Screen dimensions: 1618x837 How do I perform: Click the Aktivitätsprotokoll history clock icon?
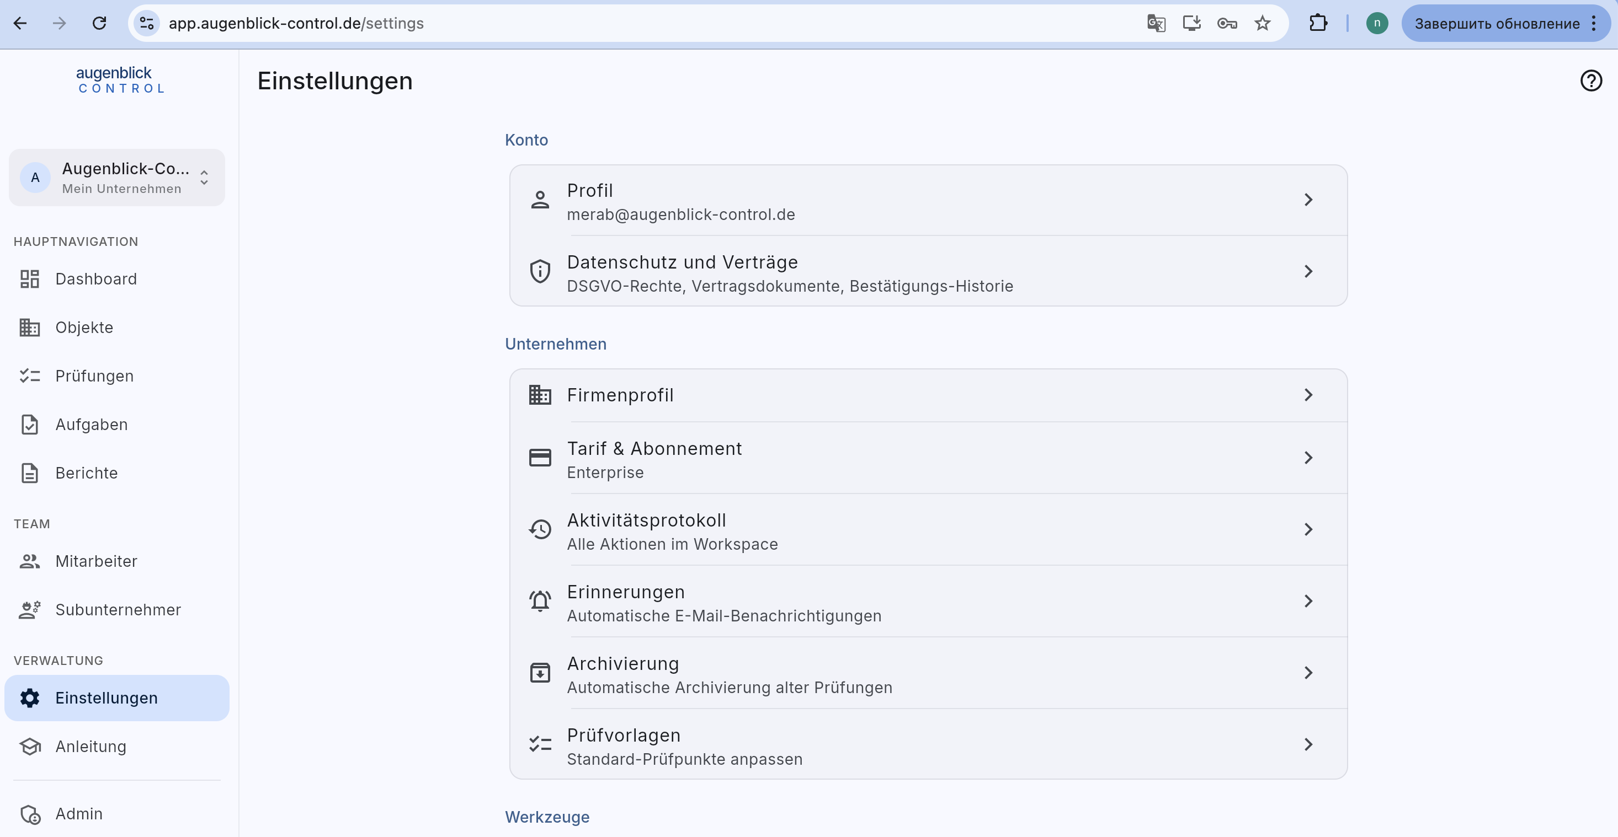(540, 529)
